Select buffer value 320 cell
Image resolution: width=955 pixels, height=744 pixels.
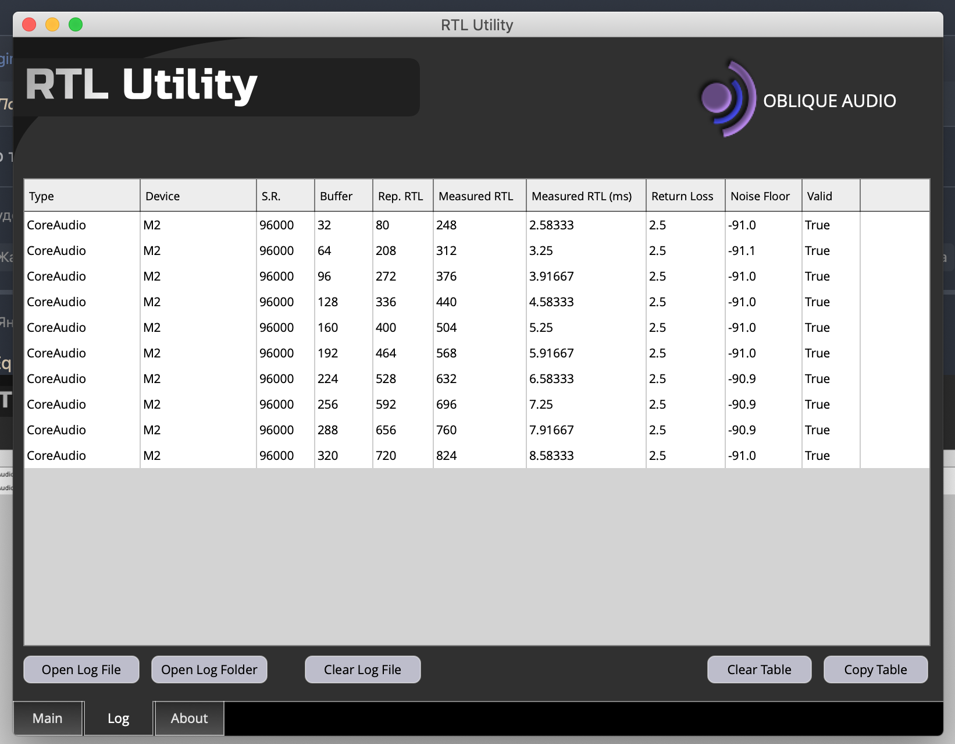click(344, 455)
